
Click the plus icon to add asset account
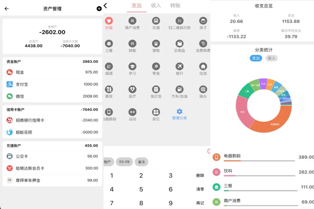tap(99, 9)
